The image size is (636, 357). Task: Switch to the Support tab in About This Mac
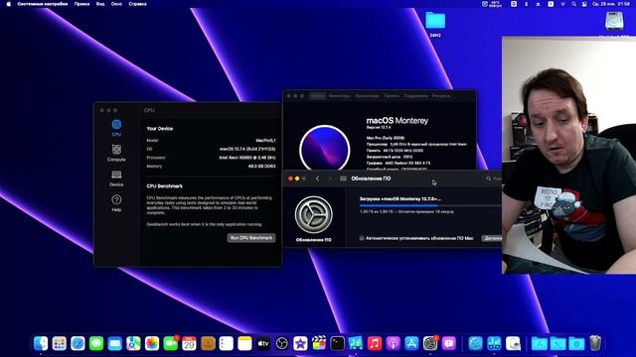(415, 96)
